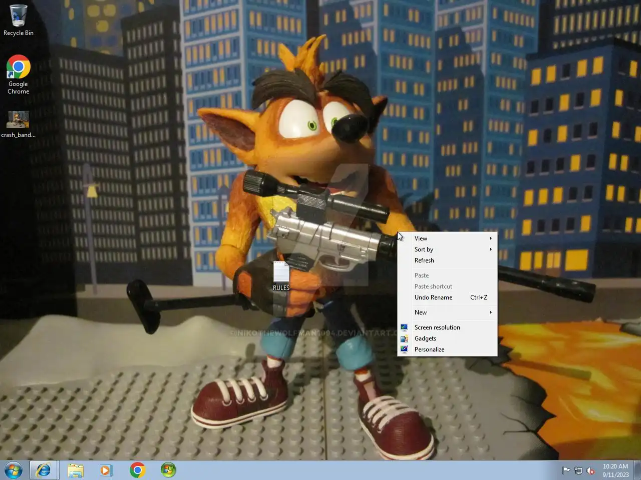Screen dimensions: 641x480
Task: Open Windows Explorer folder in taskbar
Action: pos(76,470)
